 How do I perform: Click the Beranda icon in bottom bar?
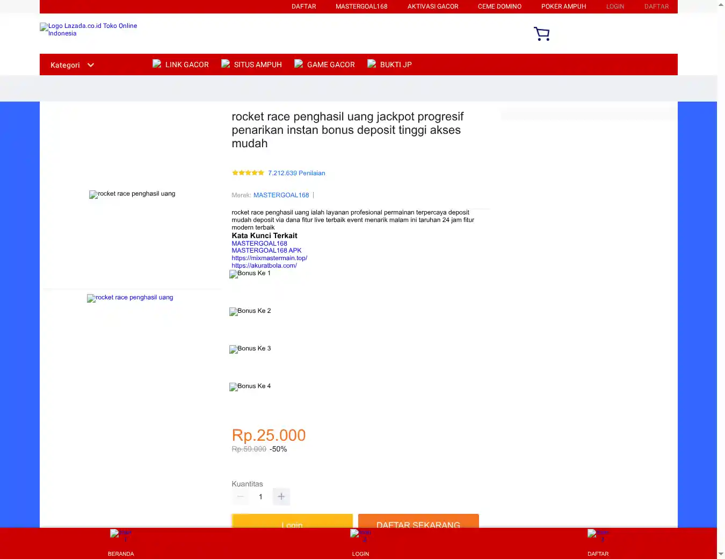tap(121, 535)
